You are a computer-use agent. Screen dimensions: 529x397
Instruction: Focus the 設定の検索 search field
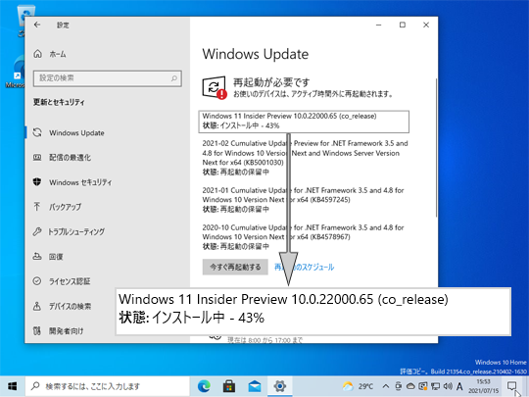pyautogui.click(x=108, y=78)
